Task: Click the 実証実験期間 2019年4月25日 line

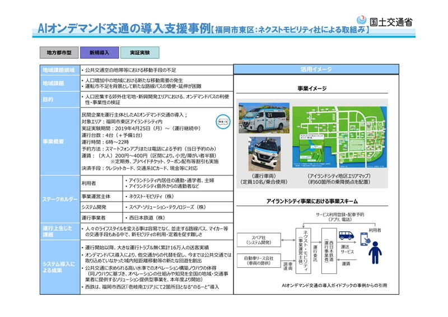Action: (x=141, y=128)
